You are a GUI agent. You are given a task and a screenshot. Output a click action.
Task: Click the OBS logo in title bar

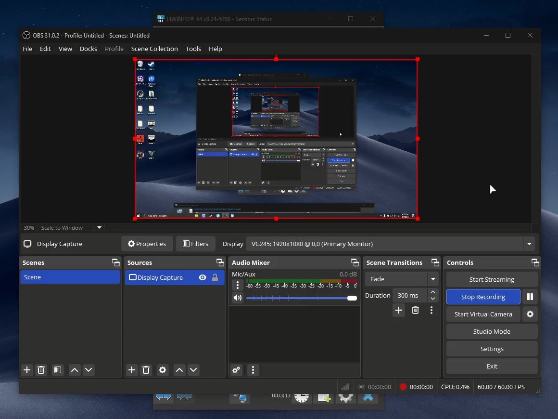[26, 35]
